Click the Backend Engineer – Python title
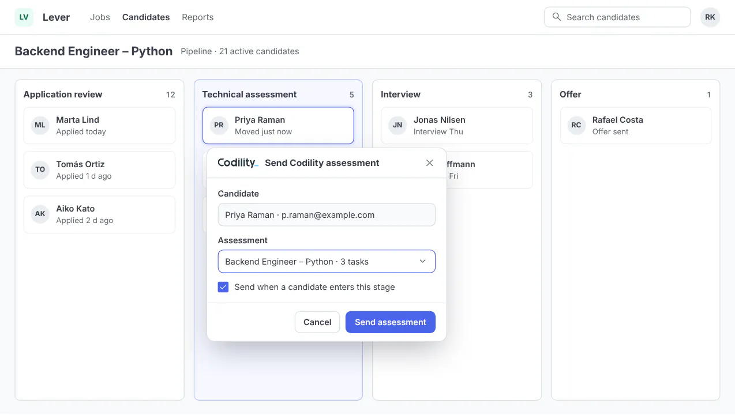 (93, 51)
